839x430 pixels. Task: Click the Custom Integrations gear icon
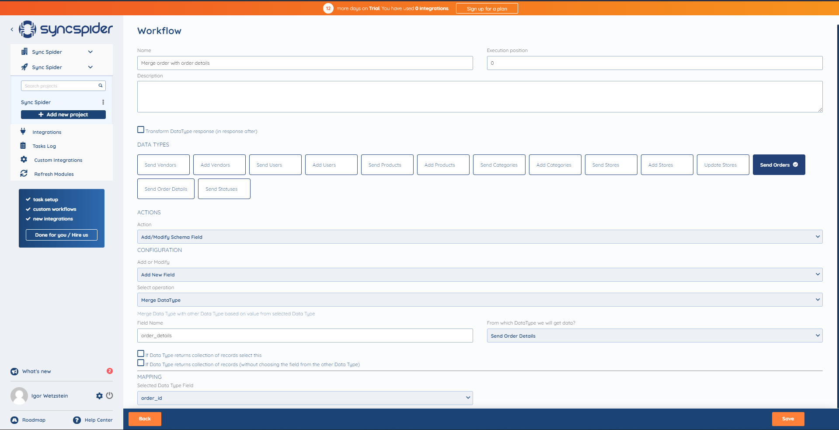point(24,160)
